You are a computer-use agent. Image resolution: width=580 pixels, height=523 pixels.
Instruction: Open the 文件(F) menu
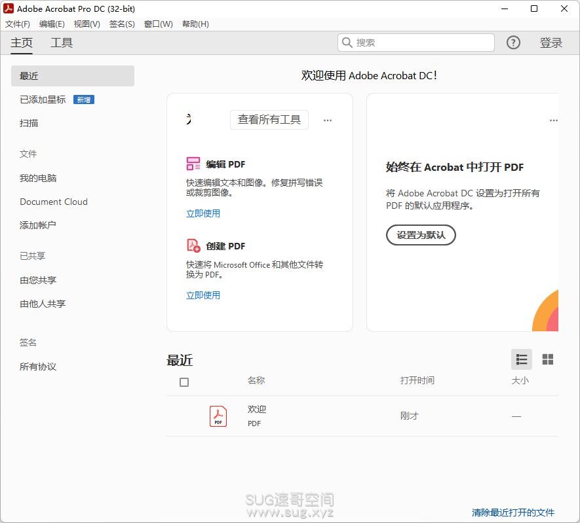(x=18, y=24)
